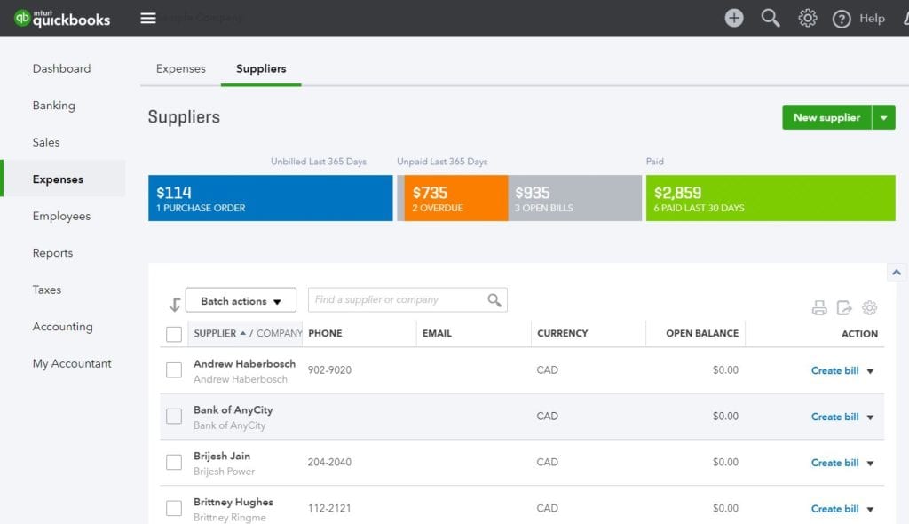Viewport: 909px width, 524px height.
Task: Open QuickBooks settings gear icon
Action: [807, 18]
